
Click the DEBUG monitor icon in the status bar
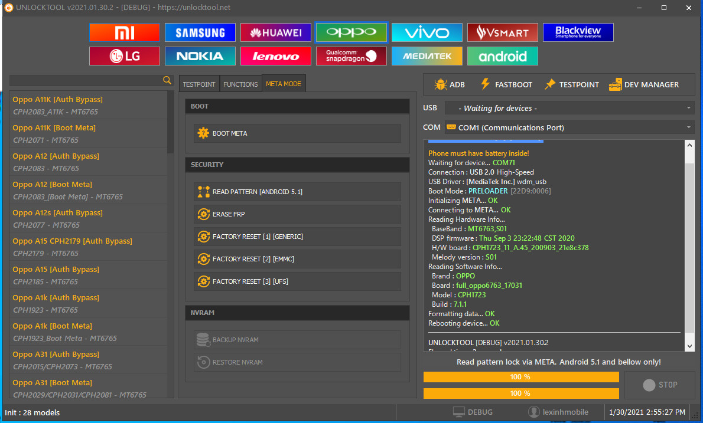(458, 412)
